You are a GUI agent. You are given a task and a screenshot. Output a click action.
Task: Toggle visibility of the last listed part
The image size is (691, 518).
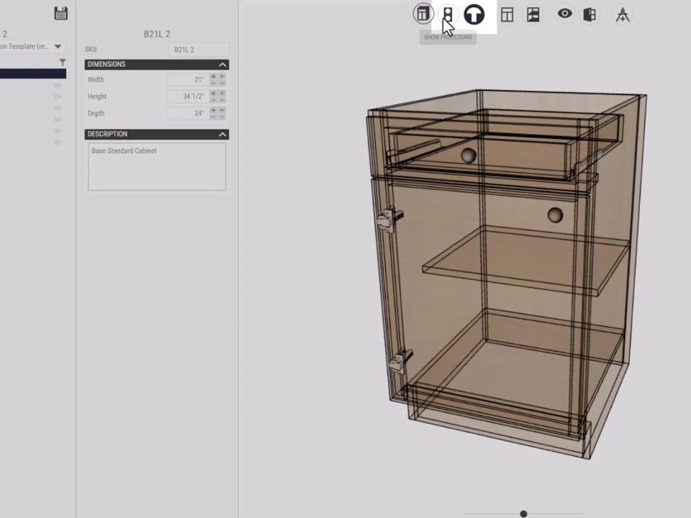tap(58, 142)
